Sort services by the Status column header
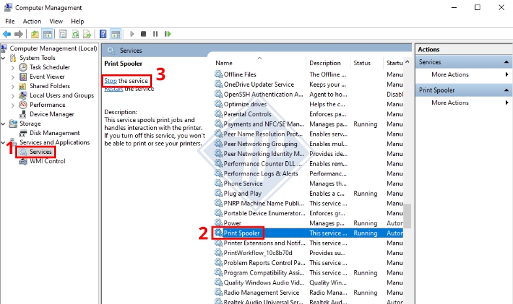513x304 pixels. click(362, 63)
